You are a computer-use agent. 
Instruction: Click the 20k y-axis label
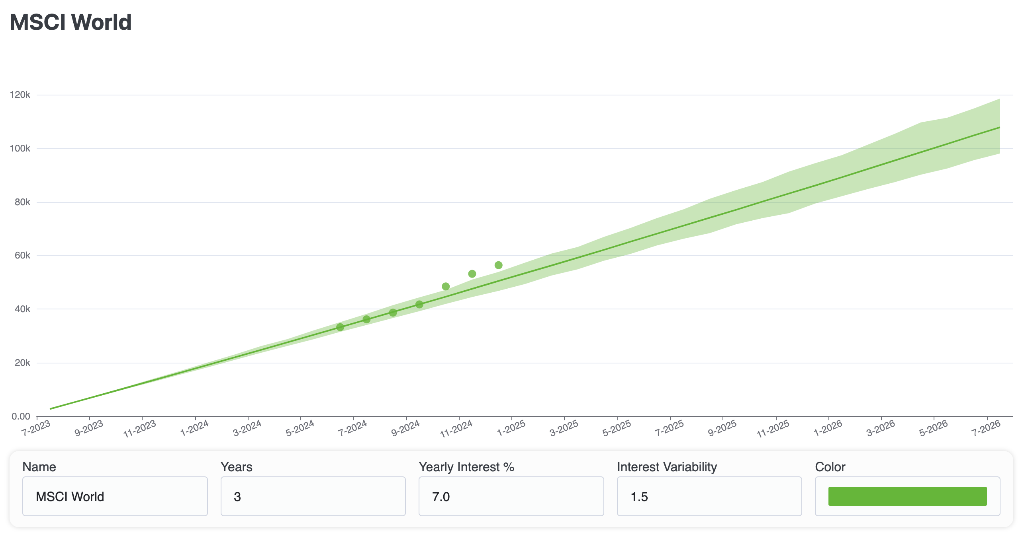point(22,363)
